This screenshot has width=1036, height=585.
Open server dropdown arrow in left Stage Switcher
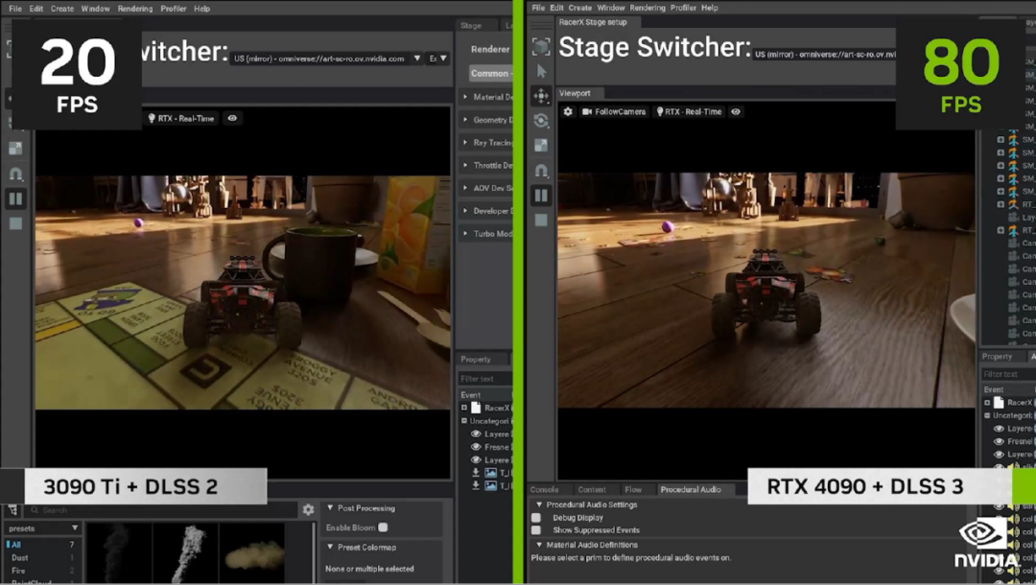click(417, 58)
